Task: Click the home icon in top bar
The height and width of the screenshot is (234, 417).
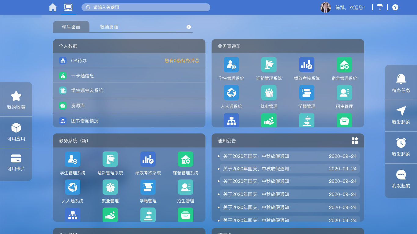Action: click(x=53, y=7)
